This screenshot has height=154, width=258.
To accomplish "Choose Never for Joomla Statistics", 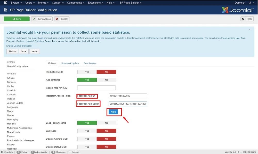I will pos(35,51).
